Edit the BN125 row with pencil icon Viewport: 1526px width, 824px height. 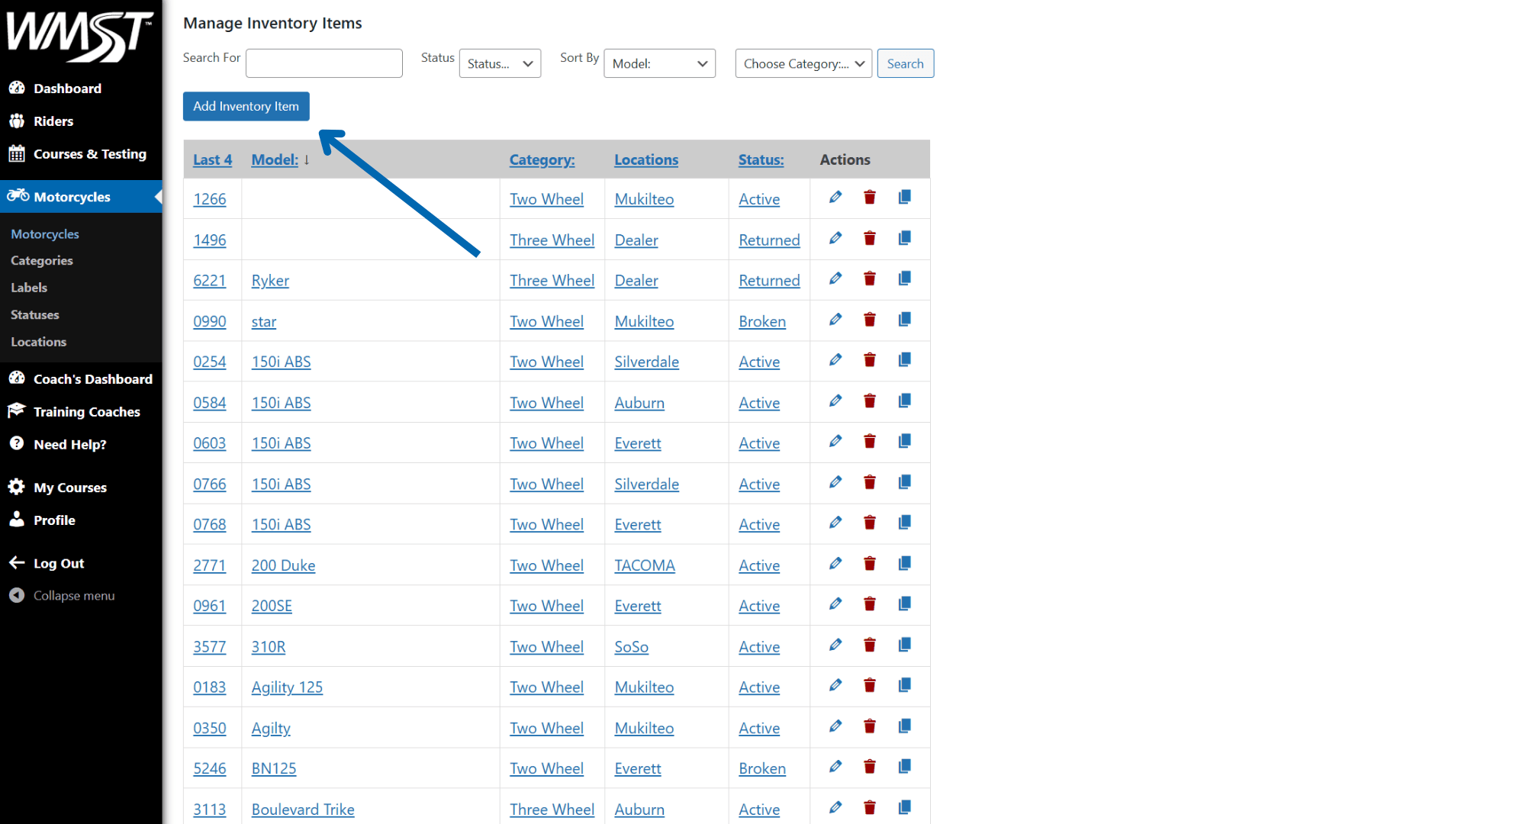(x=835, y=767)
